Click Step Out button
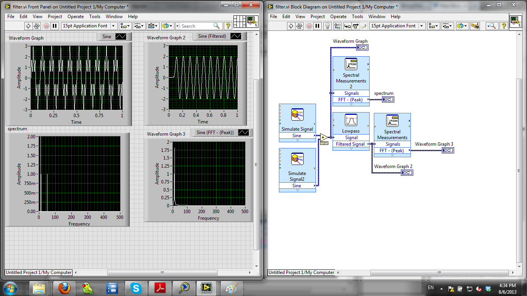The height and width of the screenshot is (296, 527). pyautogui.click(x=363, y=26)
